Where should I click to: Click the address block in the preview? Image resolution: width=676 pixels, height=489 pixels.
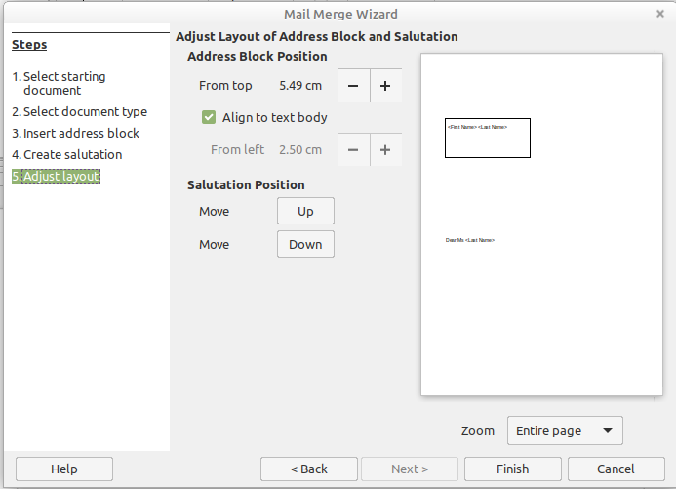tap(488, 138)
